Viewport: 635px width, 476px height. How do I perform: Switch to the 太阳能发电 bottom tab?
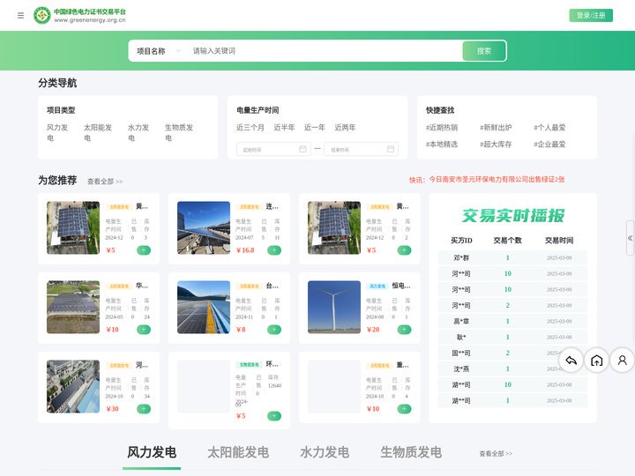(238, 452)
